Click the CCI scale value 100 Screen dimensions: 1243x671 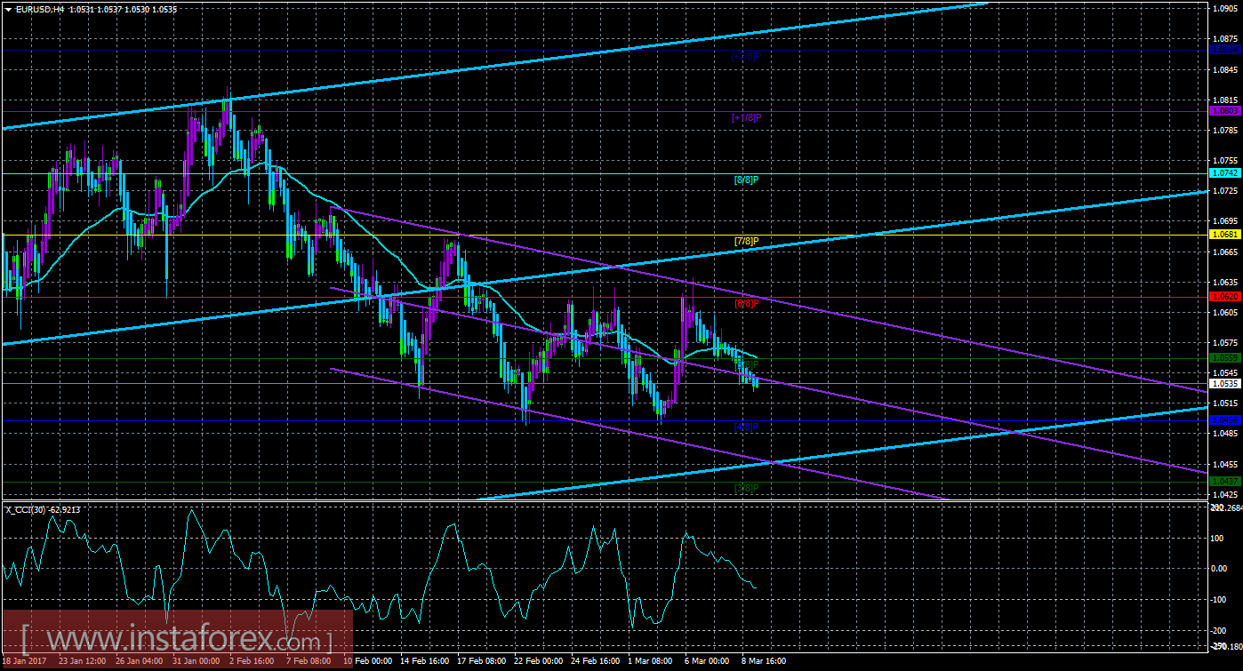click(1218, 538)
